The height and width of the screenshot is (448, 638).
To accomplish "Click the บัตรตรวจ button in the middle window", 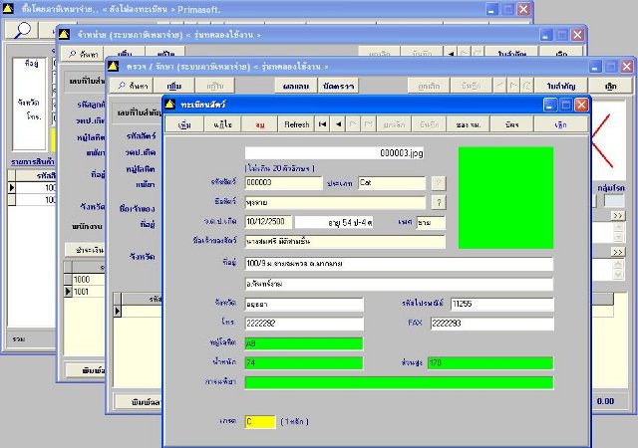I will tap(337, 87).
